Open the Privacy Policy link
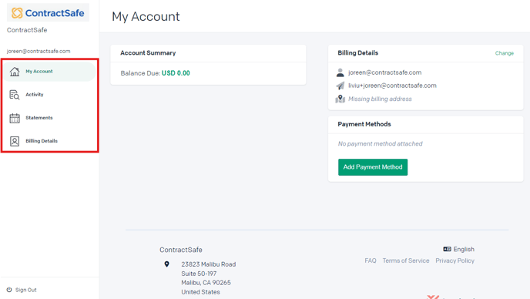The image size is (530, 299). tap(455, 260)
